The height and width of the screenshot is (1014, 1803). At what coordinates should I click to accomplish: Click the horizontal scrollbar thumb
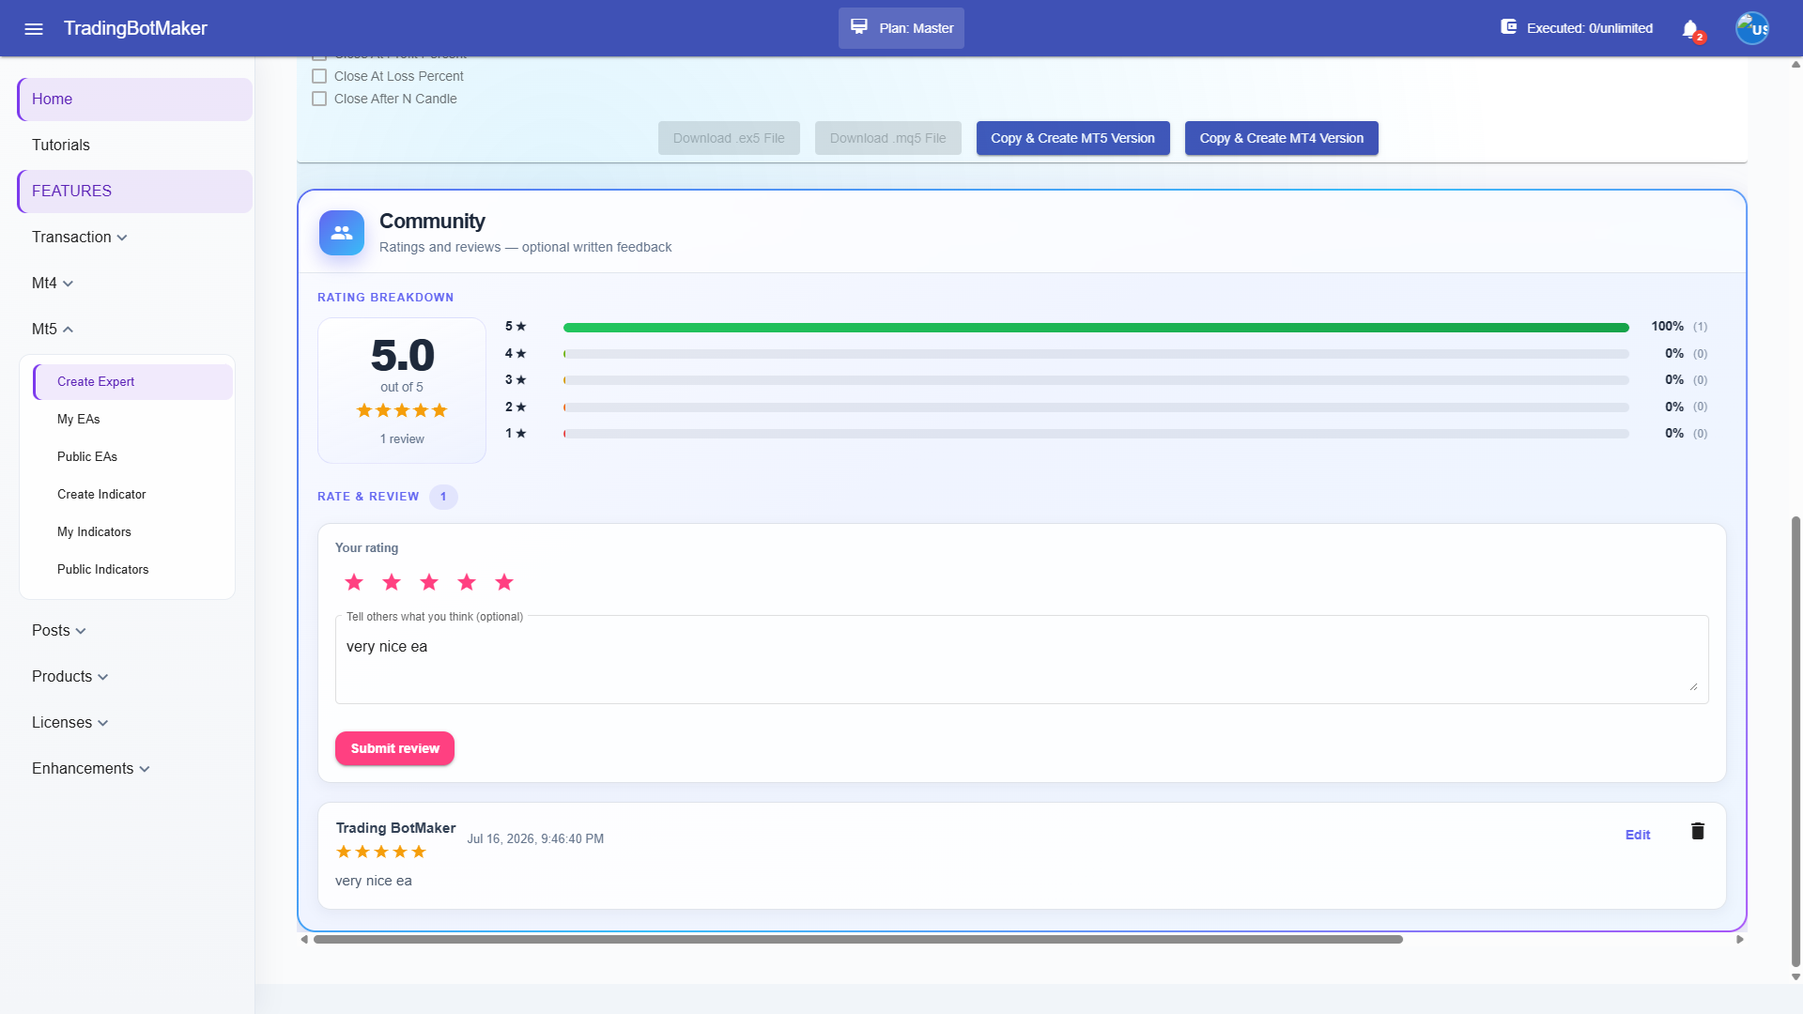[857, 939]
